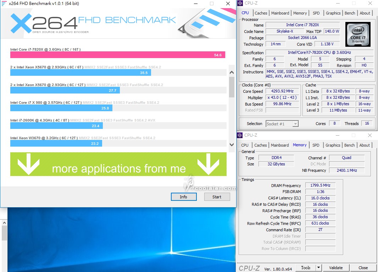The image size is (378, 272).
Task: Click the Info button in x264 Benchmark
Action: pyautogui.click(x=184, y=197)
